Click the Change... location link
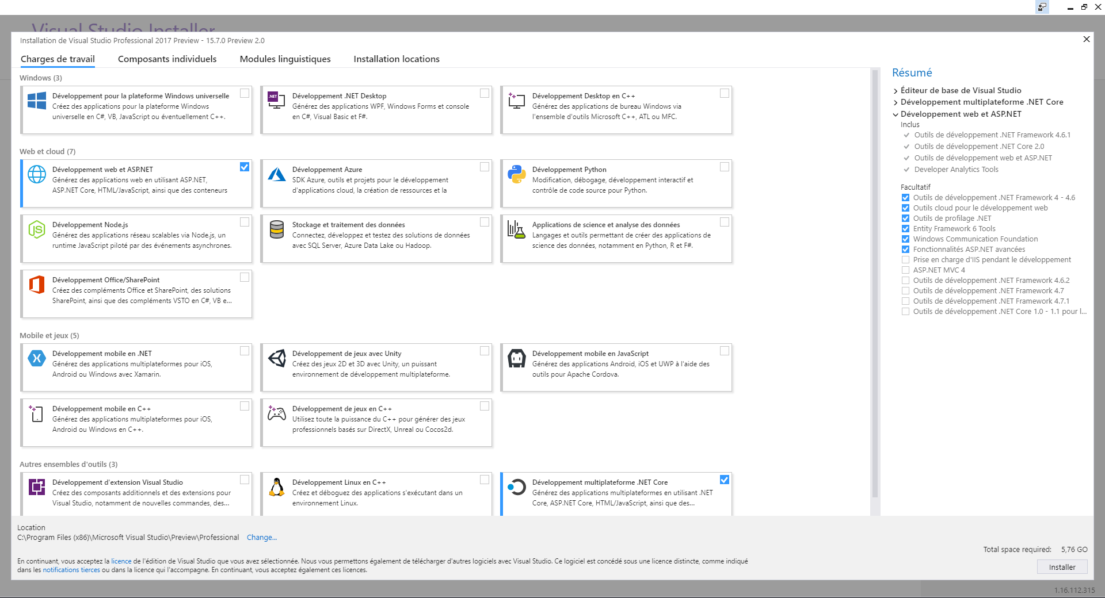This screenshot has height=598, width=1105. coord(262,538)
